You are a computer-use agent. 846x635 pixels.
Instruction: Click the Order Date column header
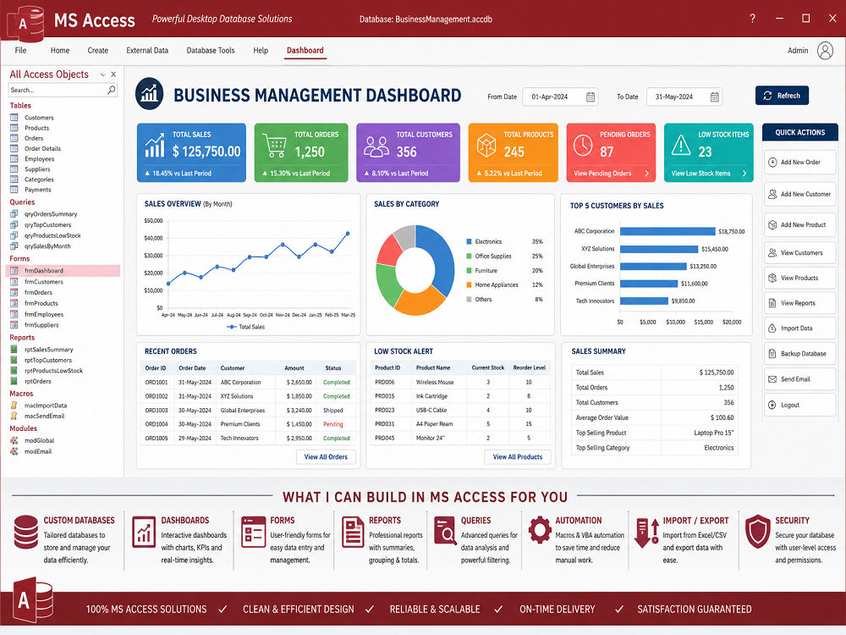pyautogui.click(x=192, y=368)
